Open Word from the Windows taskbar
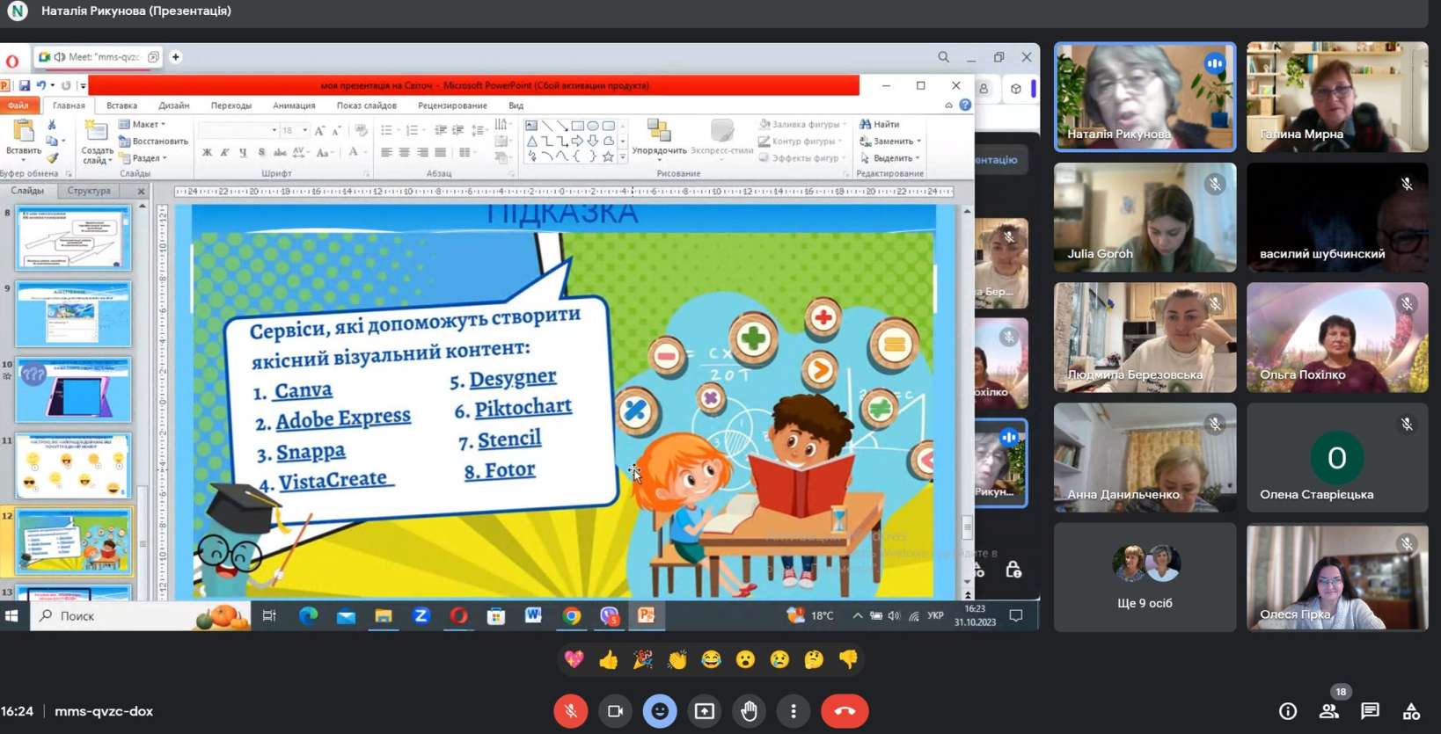This screenshot has width=1441, height=734. [x=533, y=616]
